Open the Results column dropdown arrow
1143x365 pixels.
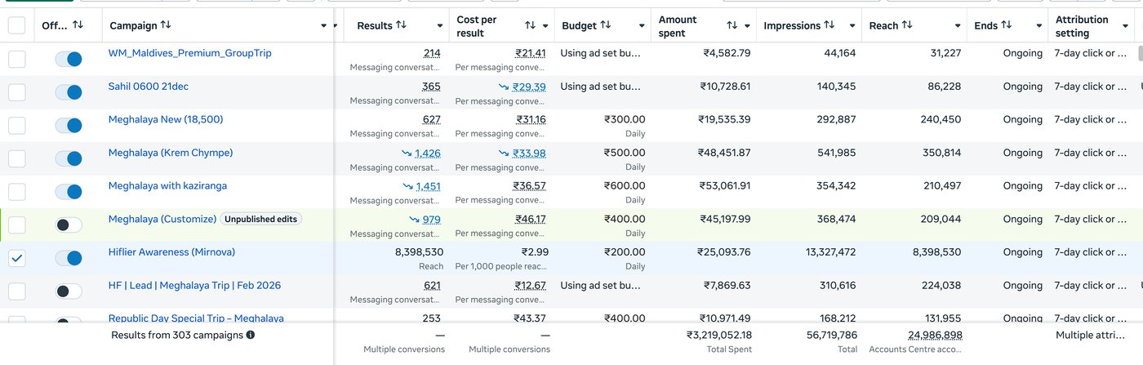440,26
